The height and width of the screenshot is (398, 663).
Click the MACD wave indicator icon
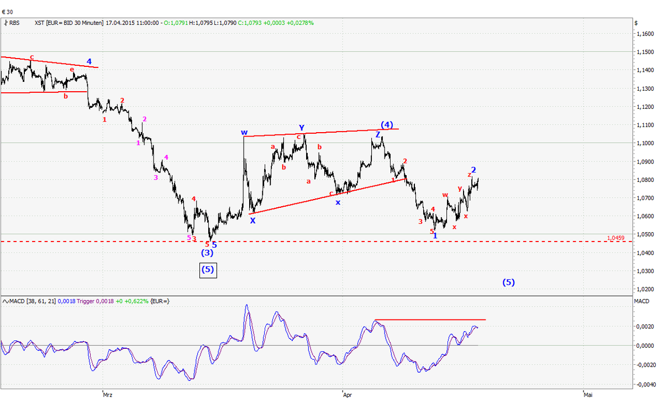(x=6, y=301)
